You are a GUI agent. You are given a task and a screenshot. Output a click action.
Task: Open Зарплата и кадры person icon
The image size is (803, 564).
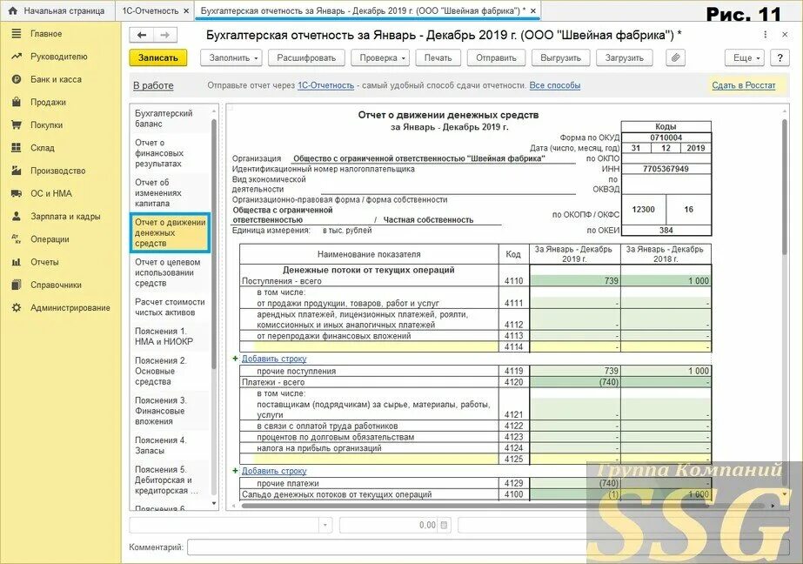[x=17, y=216]
